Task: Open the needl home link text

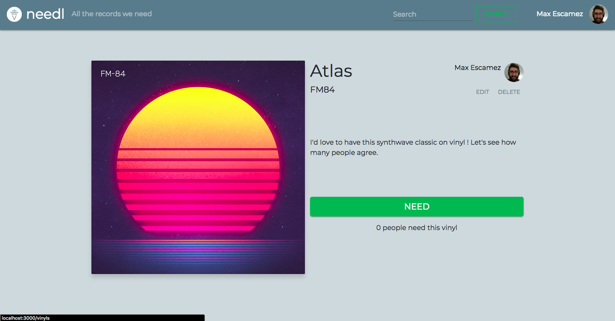Action: click(45, 14)
